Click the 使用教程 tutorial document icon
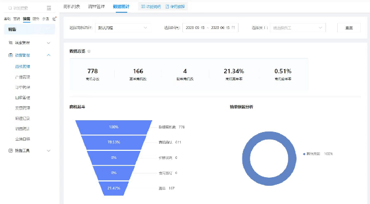 pos(167,6)
